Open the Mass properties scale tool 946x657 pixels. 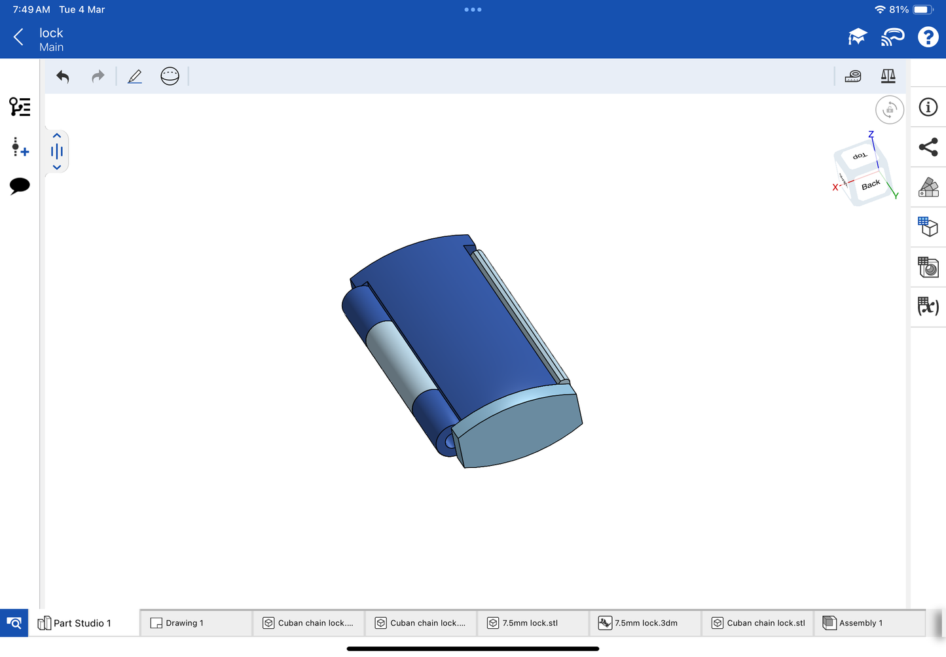coord(888,77)
